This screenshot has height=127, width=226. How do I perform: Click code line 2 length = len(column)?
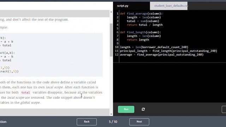point(144,17)
